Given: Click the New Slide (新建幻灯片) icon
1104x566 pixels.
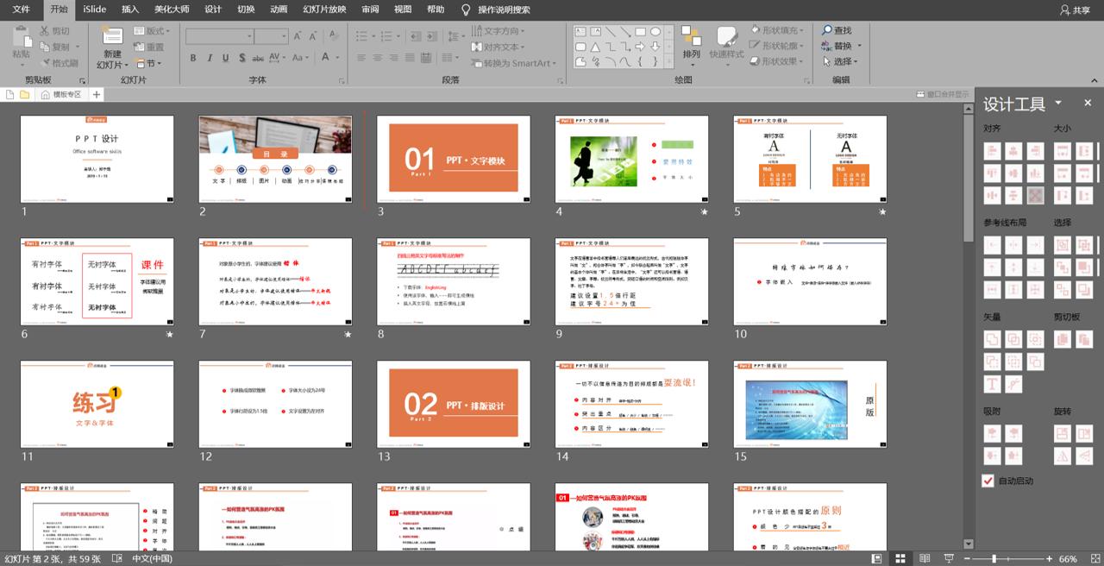Looking at the screenshot, I should coord(112,36).
